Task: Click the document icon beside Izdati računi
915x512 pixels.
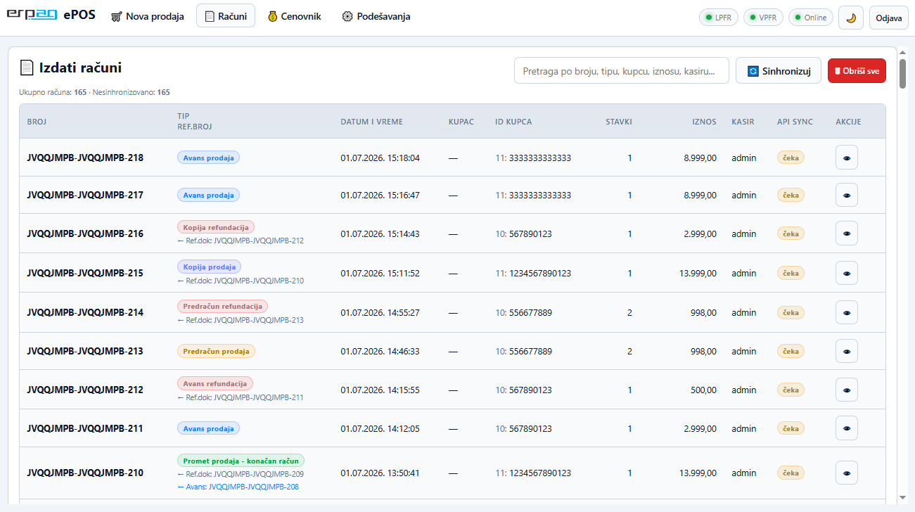Action: (x=27, y=68)
